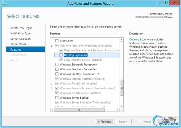The width and height of the screenshot is (181, 128).
Task: Close the Add Roles and Features Wizard
Action: (x=174, y=2)
